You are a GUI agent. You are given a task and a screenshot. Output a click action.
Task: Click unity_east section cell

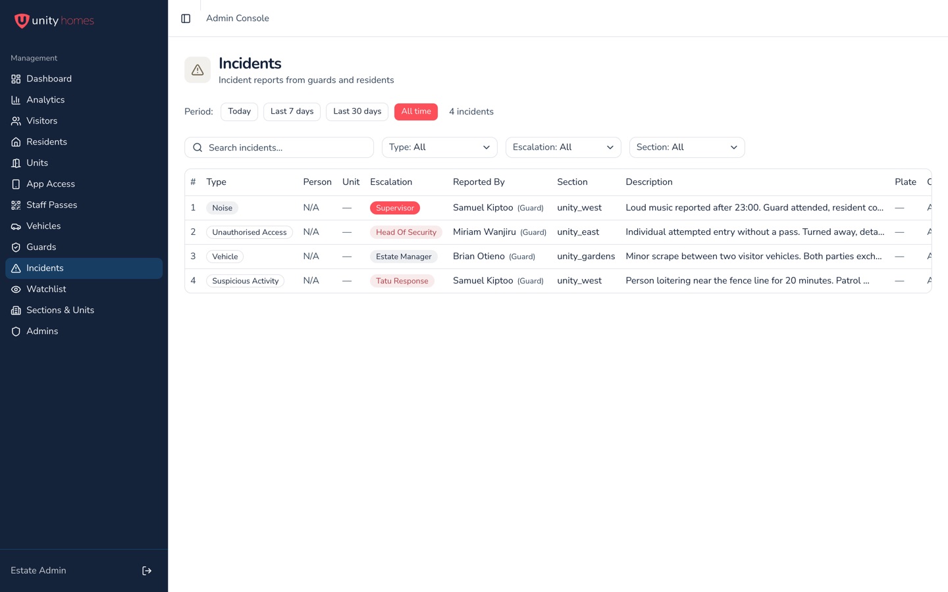point(578,232)
